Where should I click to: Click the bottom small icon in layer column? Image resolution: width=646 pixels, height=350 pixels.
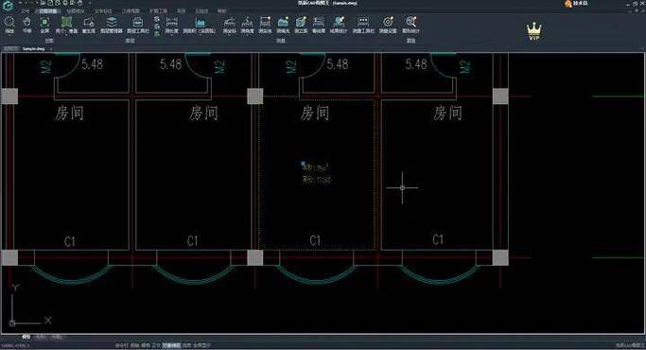(157, 34)
